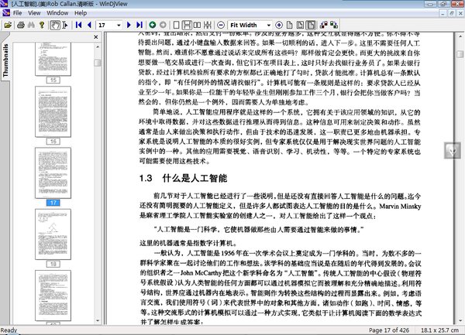Rotate the page right

point(334,26)
